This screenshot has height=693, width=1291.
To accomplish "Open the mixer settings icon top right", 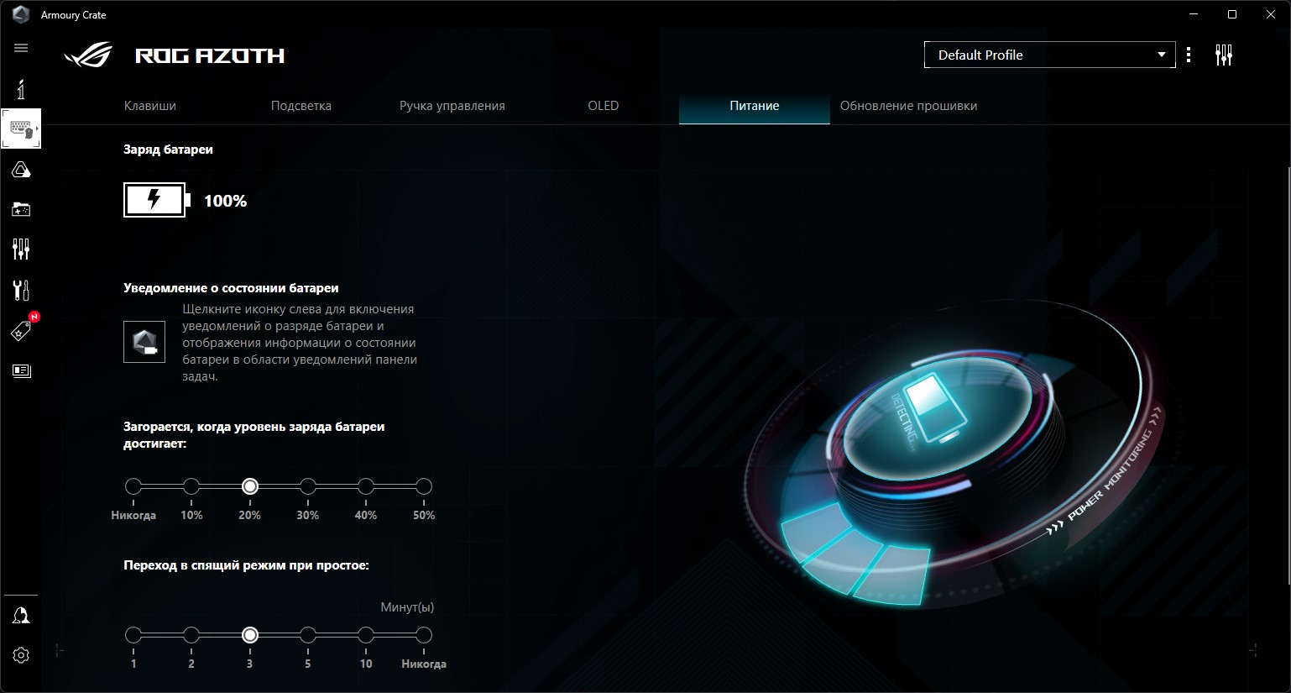I will click(1224, 55).
